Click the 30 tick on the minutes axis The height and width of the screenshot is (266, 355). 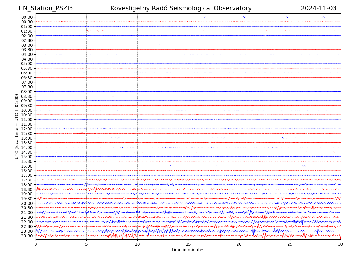(x=341, y=244)
